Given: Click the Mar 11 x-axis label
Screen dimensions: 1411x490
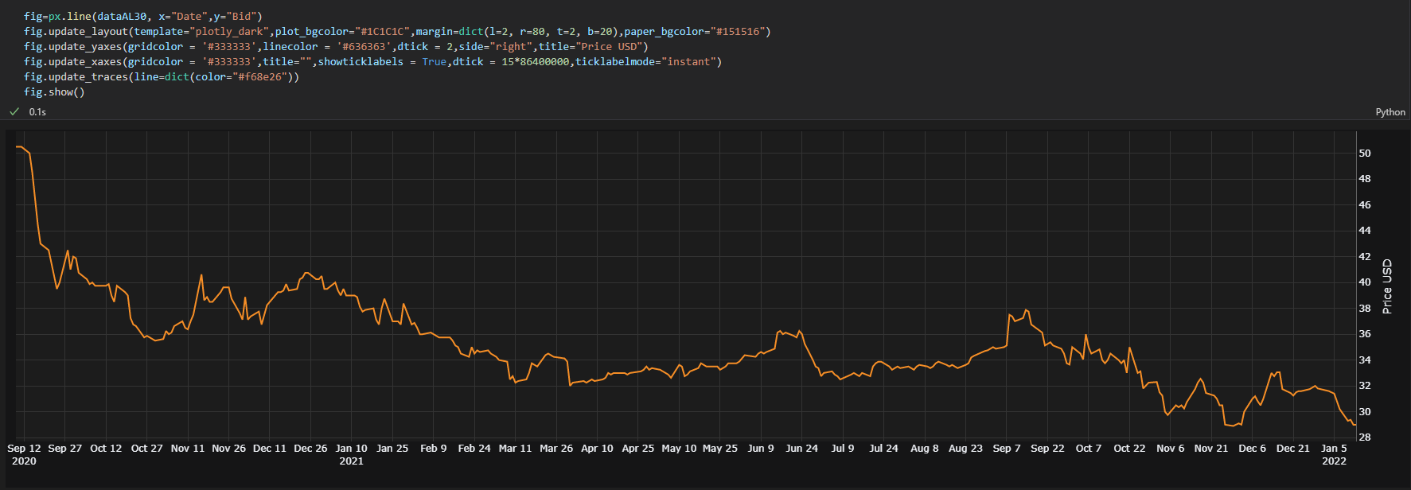Looking at the screenshot, I should point(516,449).
